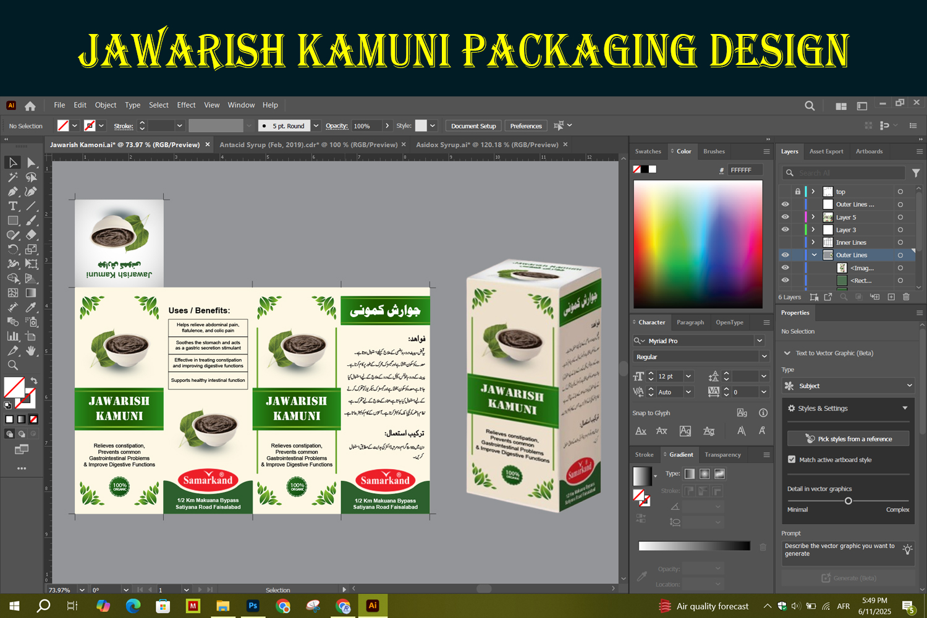Select the Lasso tool

[x=32, y=177]
